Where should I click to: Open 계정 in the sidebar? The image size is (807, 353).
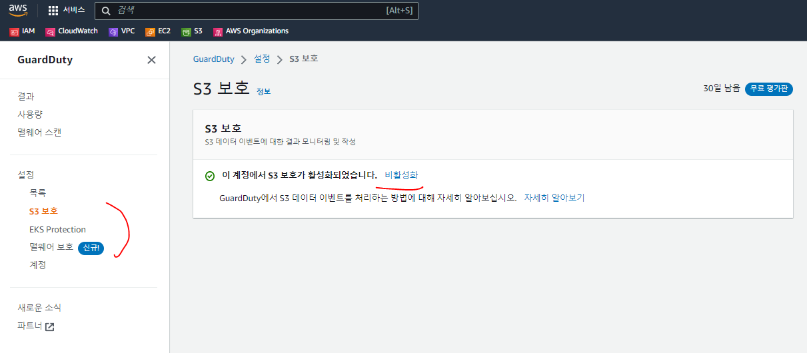tap(37, 265)
